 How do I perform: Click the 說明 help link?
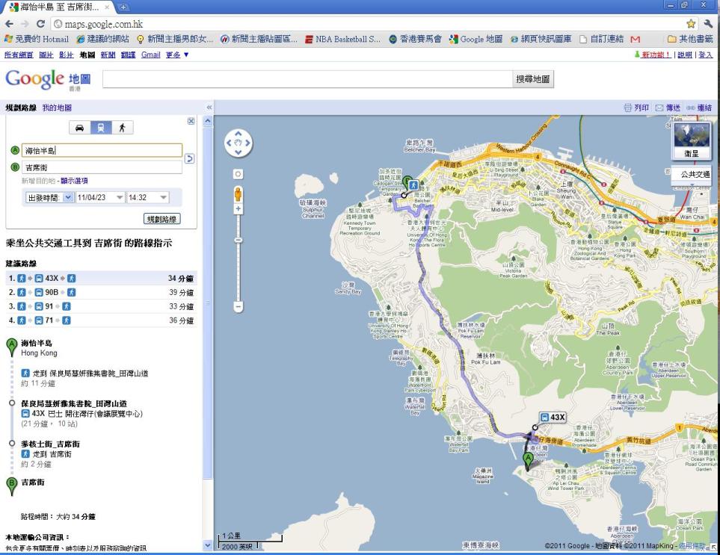pyautogui.click(x=685, y=55)
